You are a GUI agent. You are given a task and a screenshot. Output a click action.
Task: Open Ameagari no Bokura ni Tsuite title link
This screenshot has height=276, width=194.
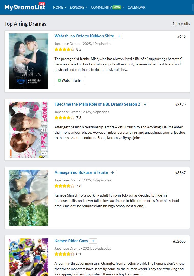pyautogui.click(x=81, y=172)
